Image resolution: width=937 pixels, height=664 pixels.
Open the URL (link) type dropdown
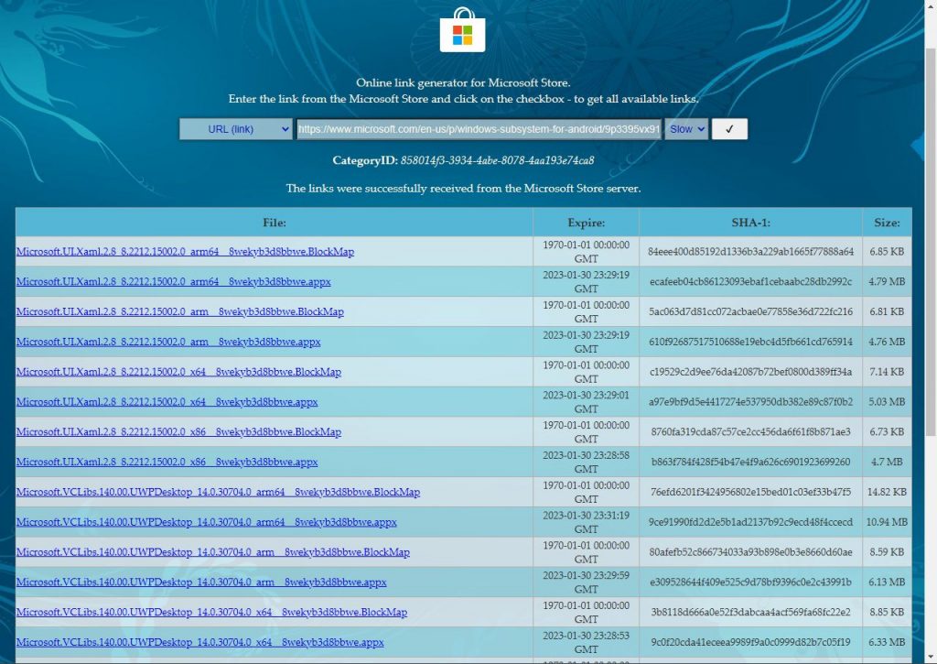(236, 129)
